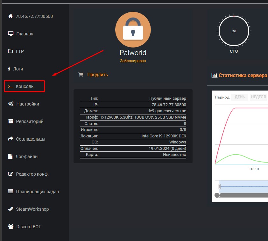Viewport: 268px width, 241px height.
Task: Click the home icon next to server address
Action: [11, 16]
